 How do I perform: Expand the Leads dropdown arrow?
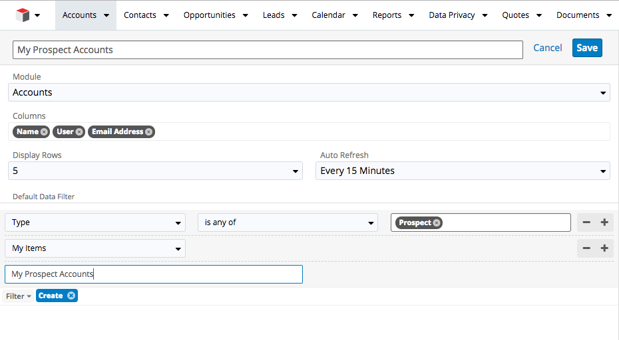pos(294,15)
